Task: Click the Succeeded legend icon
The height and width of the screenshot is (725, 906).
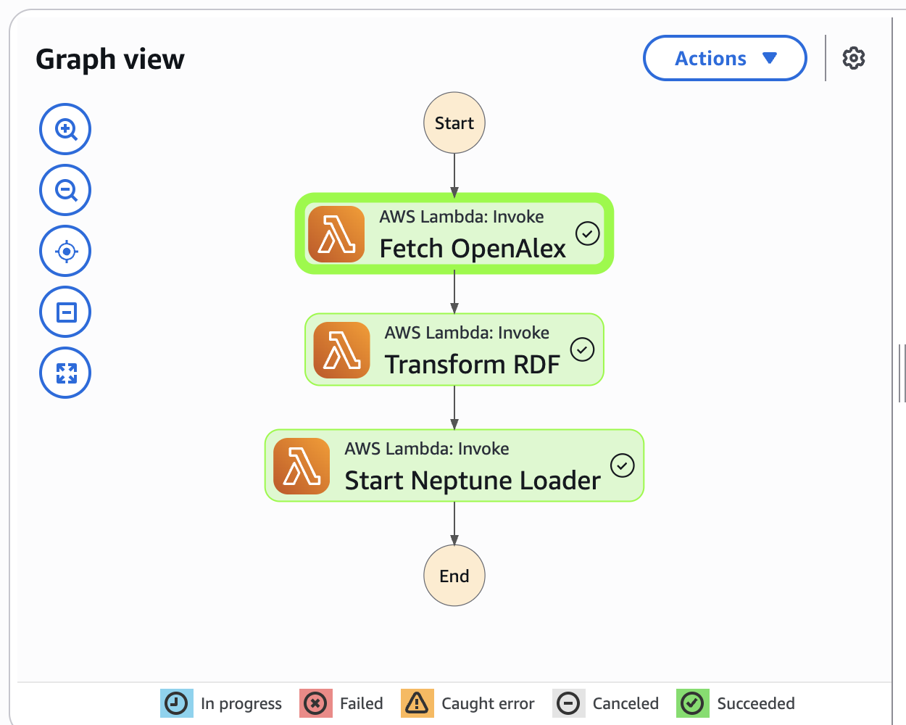Action: tap(693, 703)
